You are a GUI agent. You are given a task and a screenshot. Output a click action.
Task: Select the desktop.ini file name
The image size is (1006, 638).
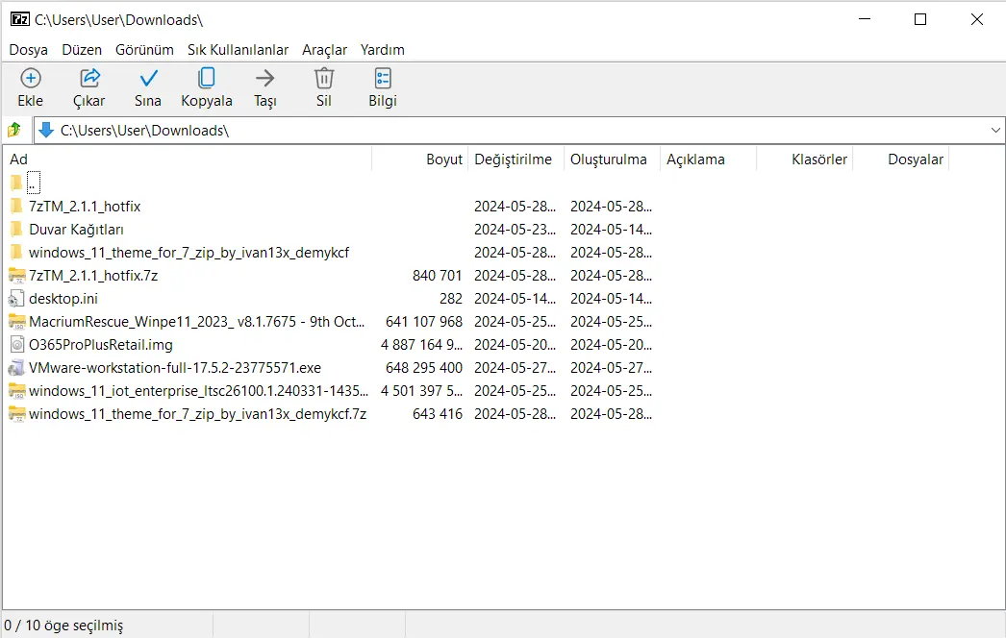[63, 299]
